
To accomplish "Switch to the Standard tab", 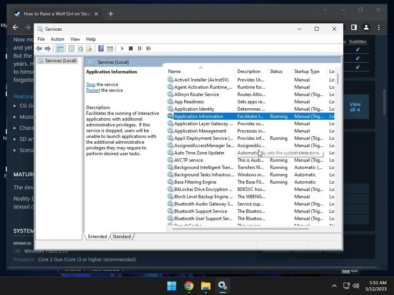I will pos(122,237).
